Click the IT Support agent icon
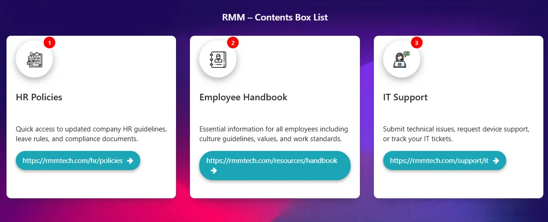Screen dimensions: 548x222 pyautogui.click(x=401, y=59)
